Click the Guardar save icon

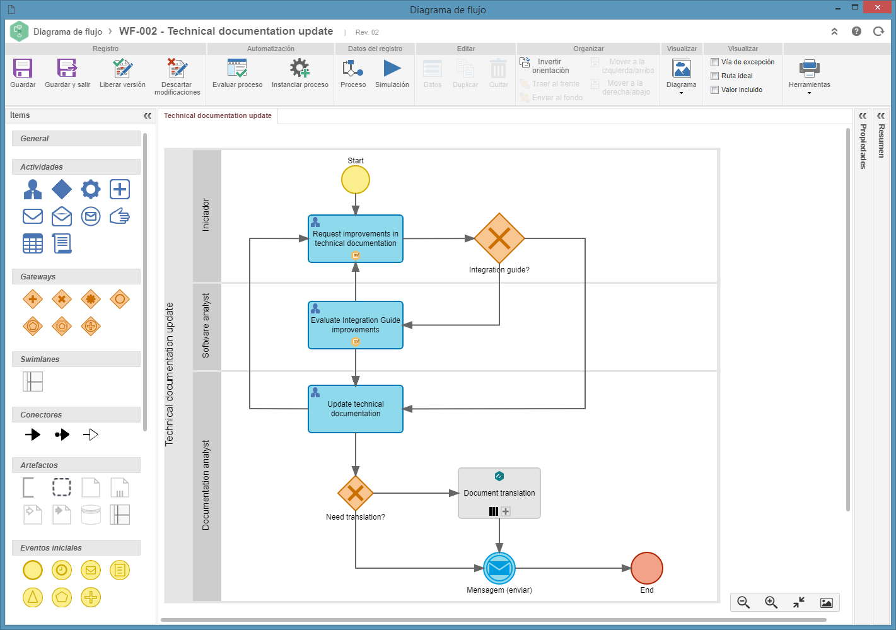point(23,68)
